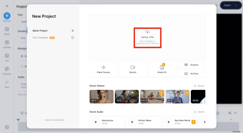Click the Brand Kit palette icon

tap(162, 67)
